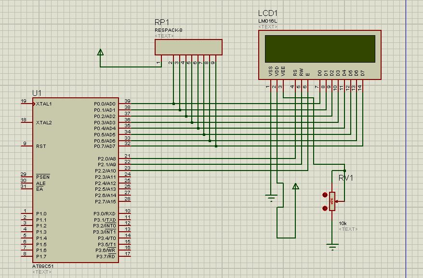
Task: Select the RP1 resistor pack body
Action: 188,47
